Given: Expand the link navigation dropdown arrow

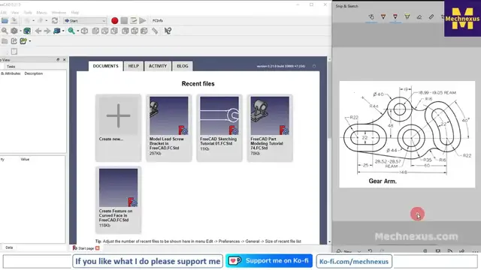Looking at the screenshot, I should 63,31.
